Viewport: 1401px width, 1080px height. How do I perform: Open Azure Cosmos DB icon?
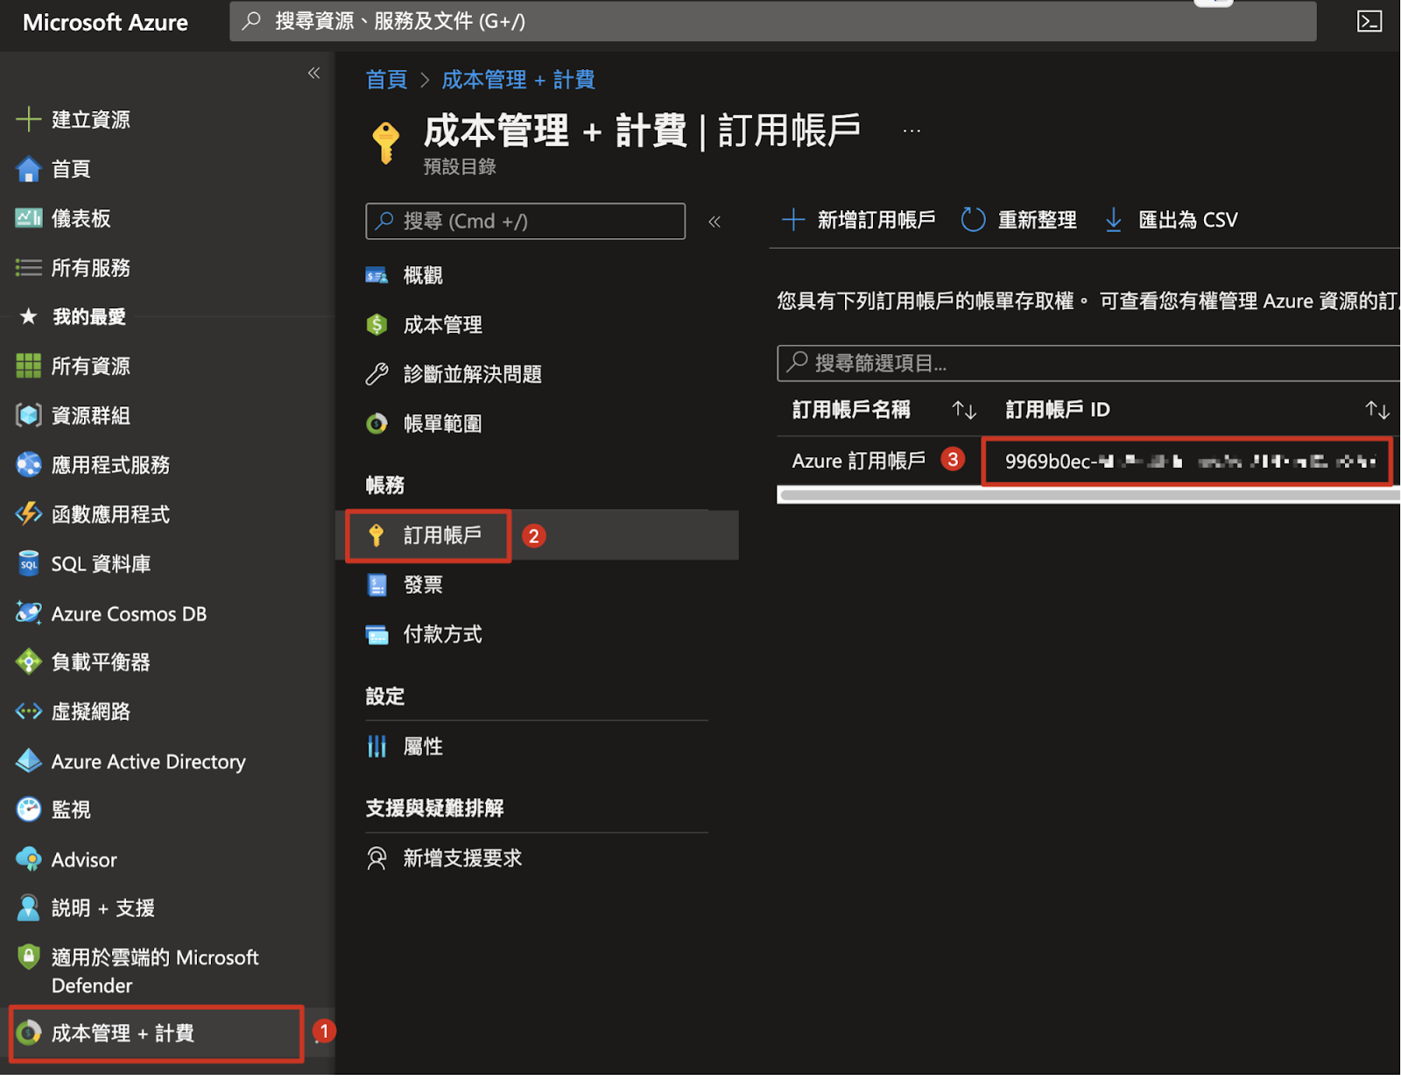tap(29, 613)
